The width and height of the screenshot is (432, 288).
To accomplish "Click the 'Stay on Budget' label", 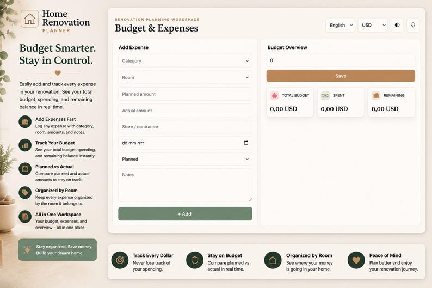I will point(225,255).
